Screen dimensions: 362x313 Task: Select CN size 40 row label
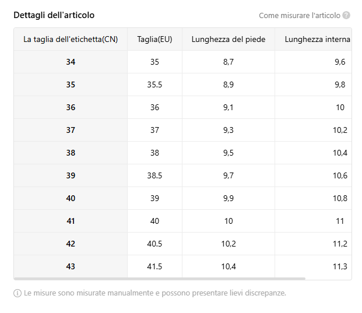pos(71,198)
